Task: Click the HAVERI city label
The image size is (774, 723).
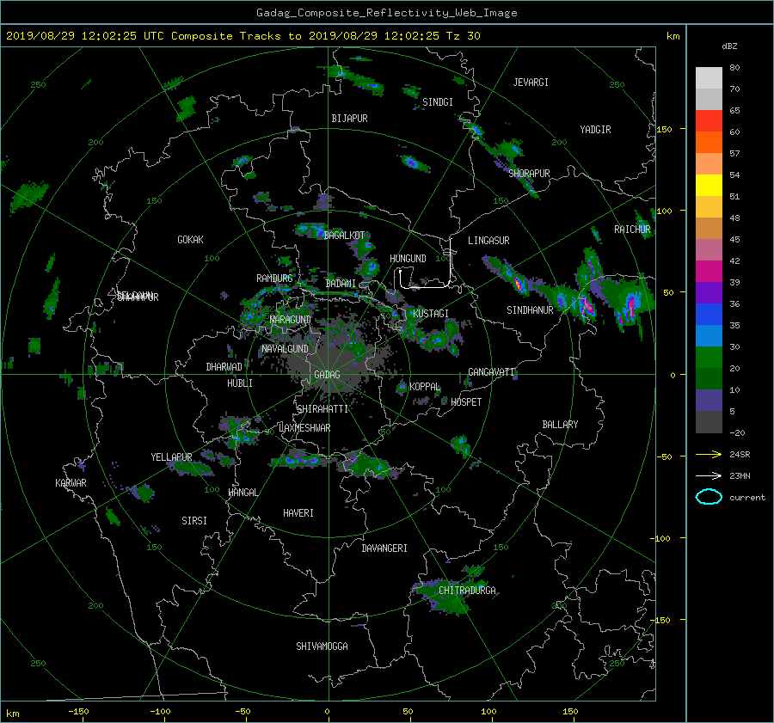Action: [298, 513]
